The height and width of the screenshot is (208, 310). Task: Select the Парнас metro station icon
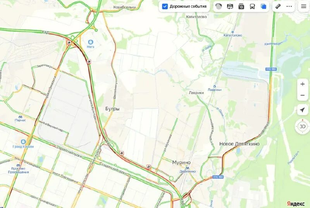point(20,117)
